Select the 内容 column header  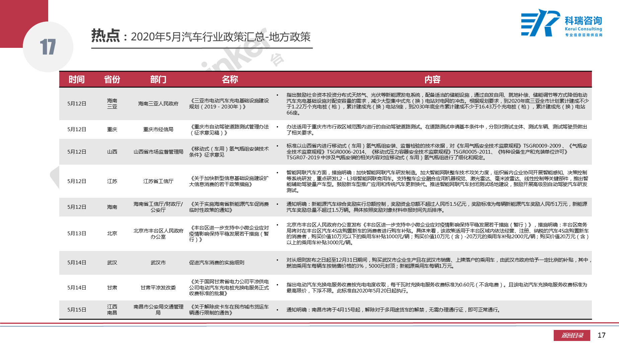[x=433, y=79]
